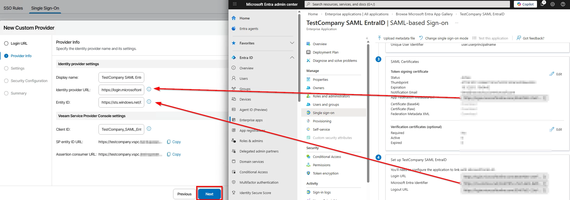
Task: Open Entra agents in the sidebar
Action: tap(249, 29)
